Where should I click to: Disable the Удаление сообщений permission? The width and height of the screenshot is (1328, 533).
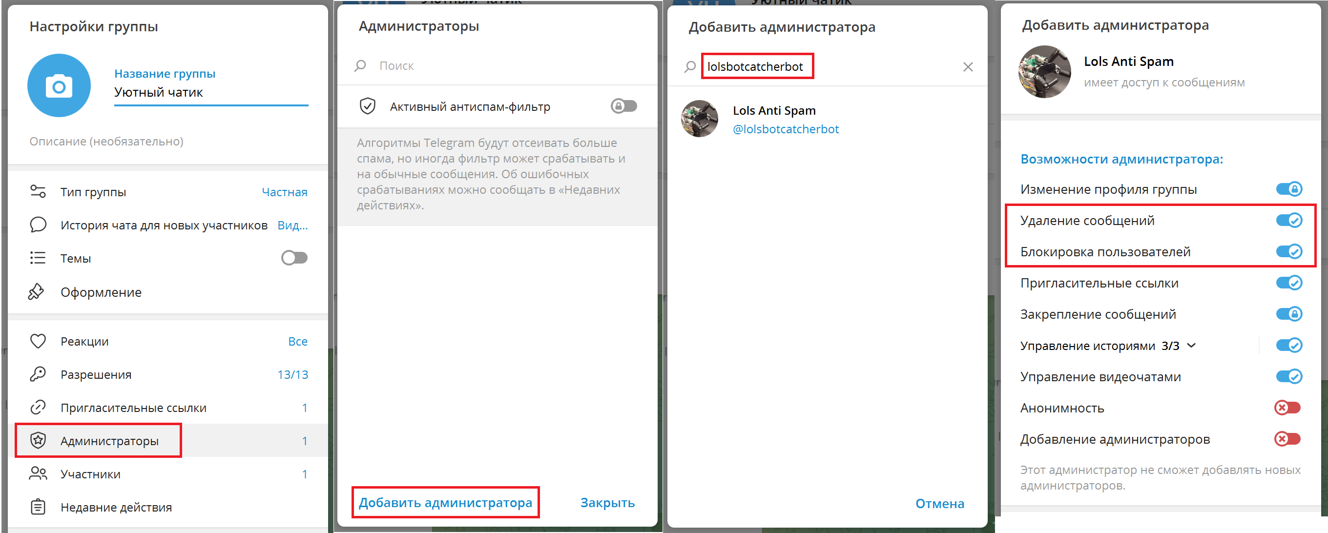[x=1289, y=221]
